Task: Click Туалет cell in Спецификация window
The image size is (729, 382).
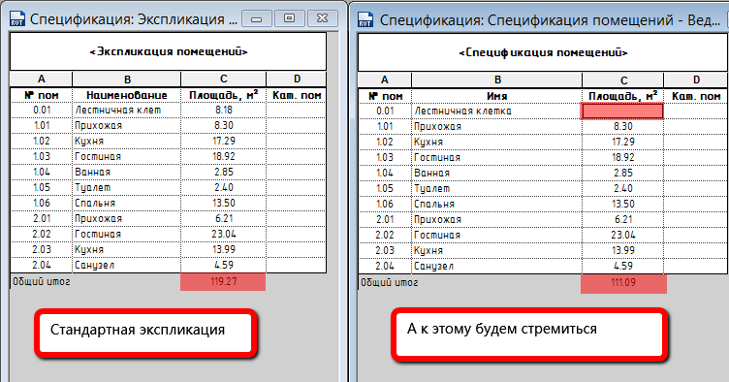Action: click(x=497, y=189)
